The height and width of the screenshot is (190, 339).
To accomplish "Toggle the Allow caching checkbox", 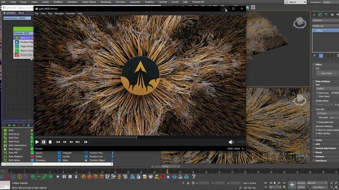I will click(x=317, y=134).
